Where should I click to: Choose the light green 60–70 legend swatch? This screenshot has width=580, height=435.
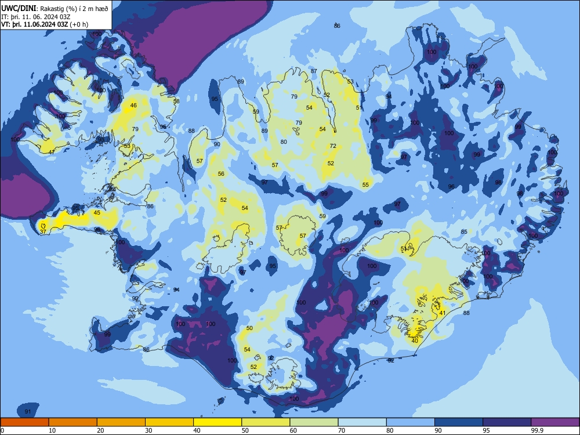tap(314, 422)
